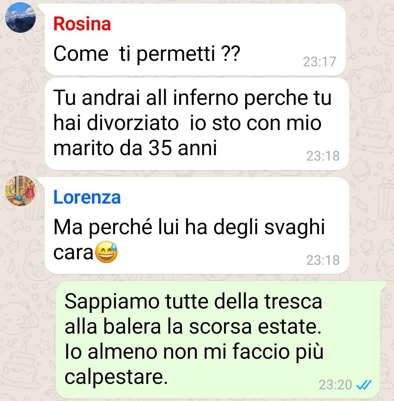
Task: Select the "Tu andrai all inferno" message bubble
Action: [197, 124]
